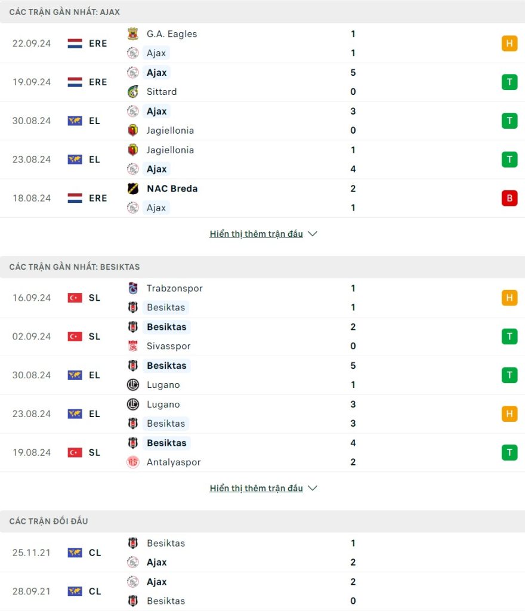This screenshot has height=611, width=525.
Task: Click the Trabzonspor club crest icon
Action: (133, 288)
